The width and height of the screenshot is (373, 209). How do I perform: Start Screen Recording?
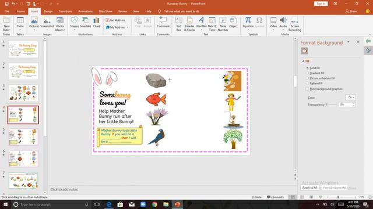(x=294, y=24)
